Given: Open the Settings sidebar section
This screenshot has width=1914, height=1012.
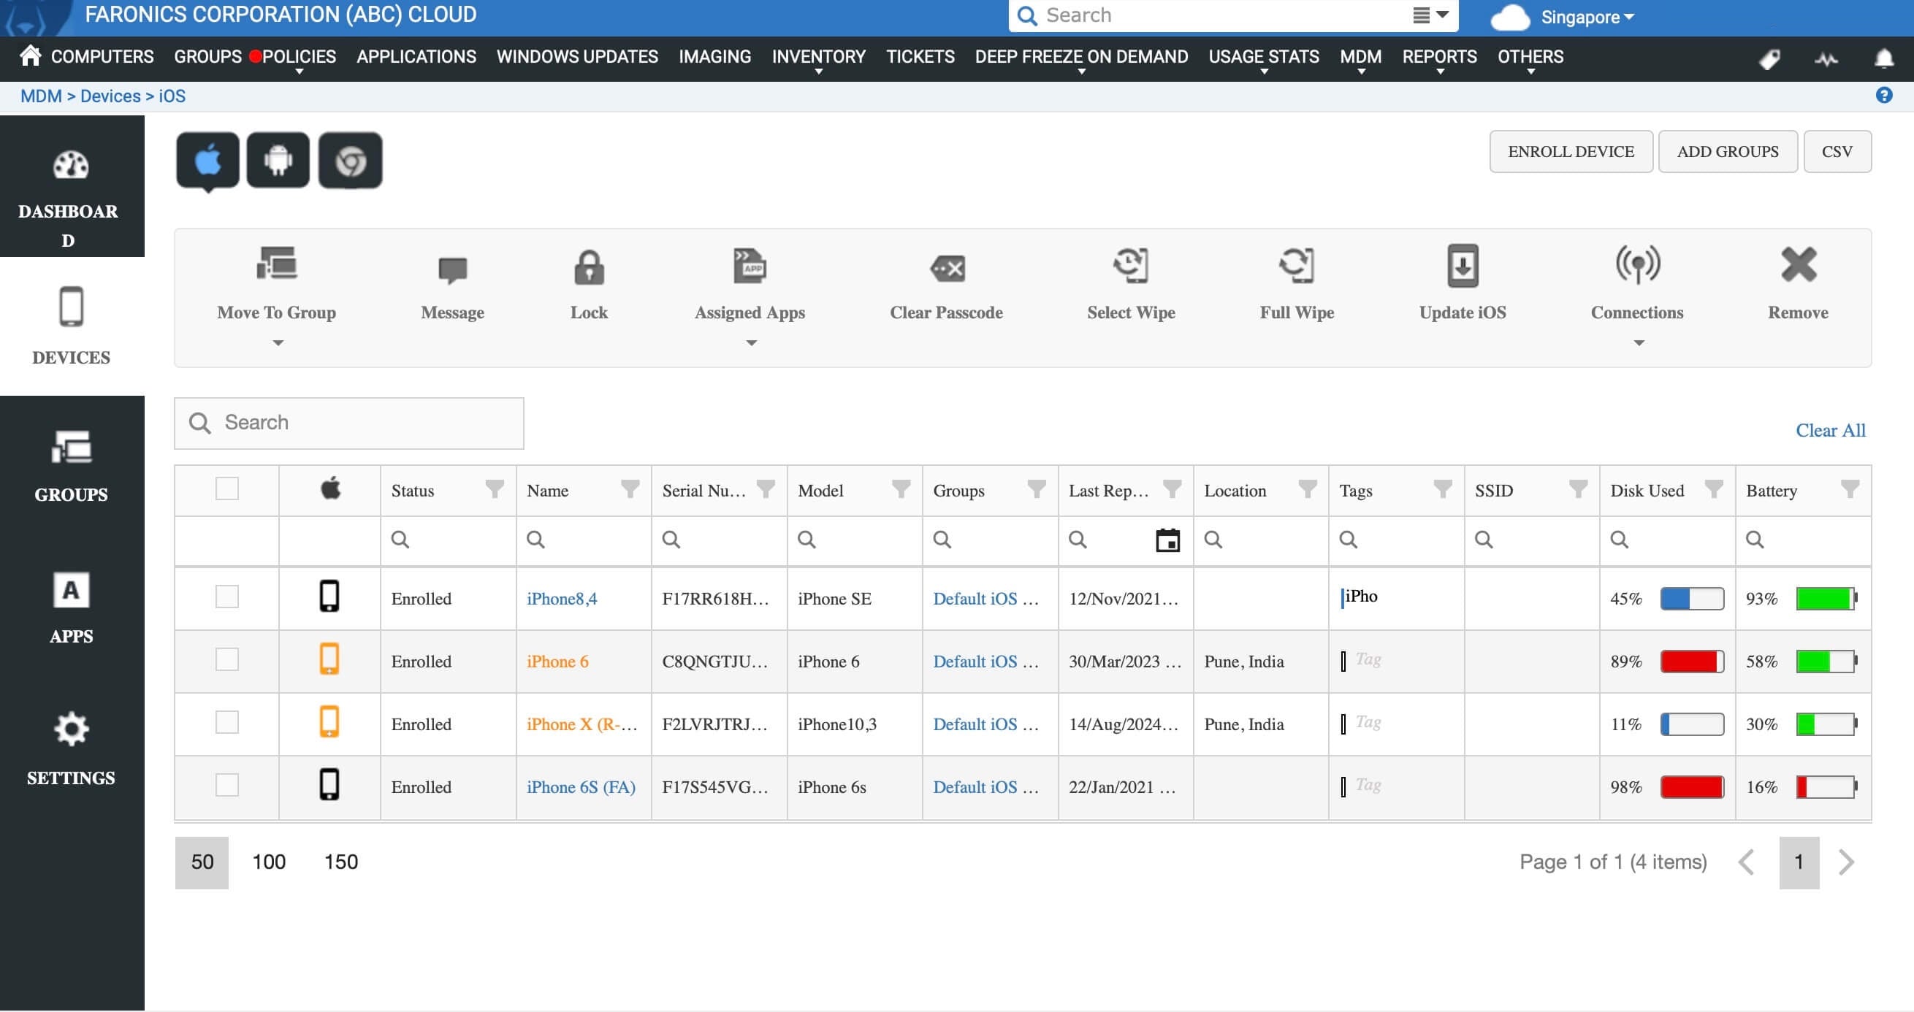Looking at the screenshot, I should tap(72, 748).
